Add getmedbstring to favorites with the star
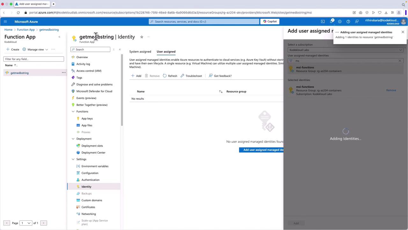The height and width of the screenshot is (230, 408). pyautogui.click(x=142, y=37)
